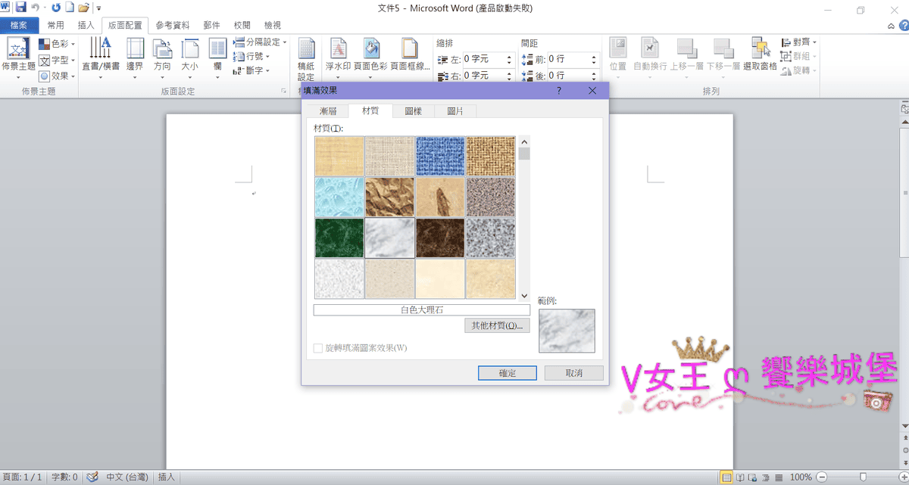Screen dimensions: 909x485
Task: Toggle 旋轉填滿圖案效果 checkbox
Action: 319,348
